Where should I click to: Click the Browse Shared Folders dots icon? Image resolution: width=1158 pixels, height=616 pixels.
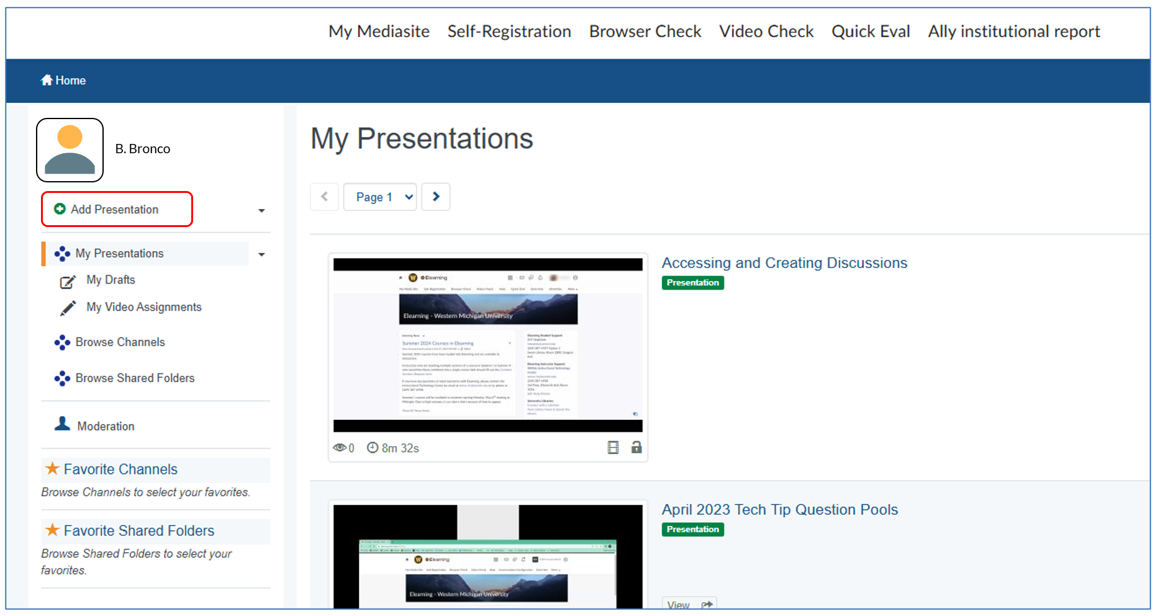tap(62, 378)
